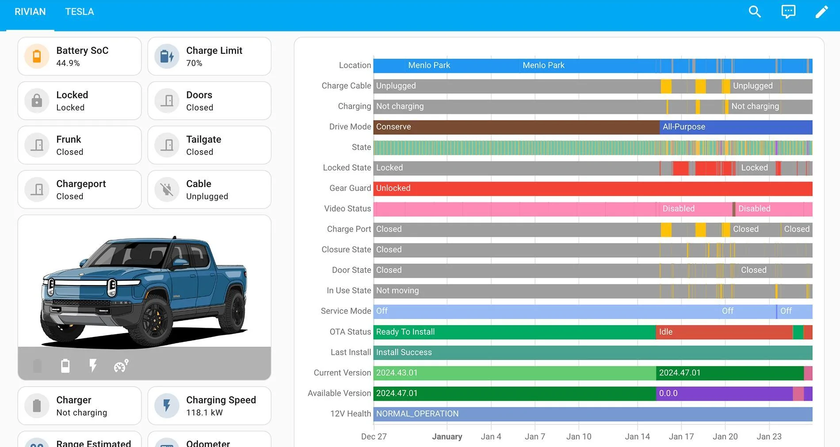This screenshot has height=447, width=840.
Task: Click the brown Conserve drive mode bar
Action: tap(516, 127)
